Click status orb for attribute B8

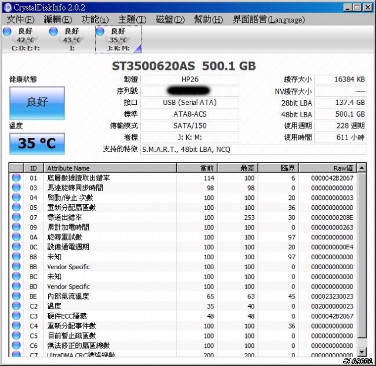(16, 256)
